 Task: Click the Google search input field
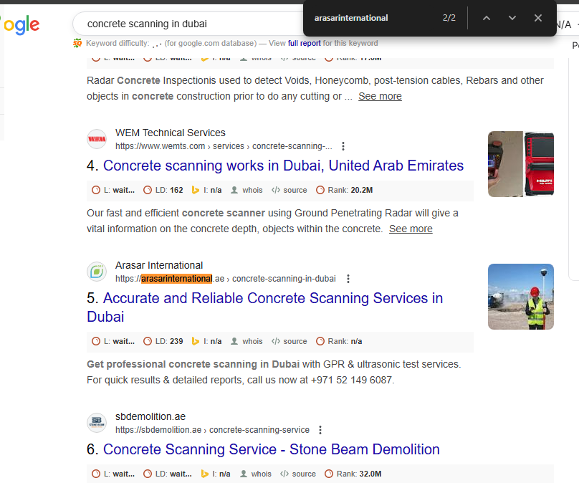(x=186, y=24)
